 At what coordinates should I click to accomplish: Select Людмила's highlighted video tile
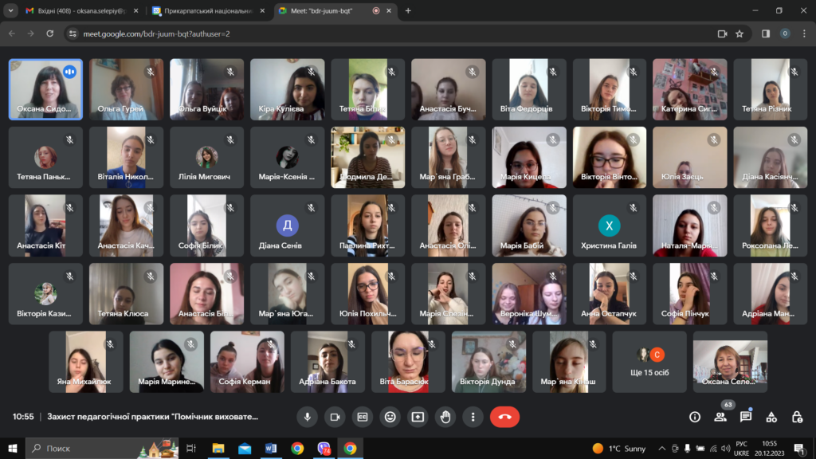click(x=367, y=157)
